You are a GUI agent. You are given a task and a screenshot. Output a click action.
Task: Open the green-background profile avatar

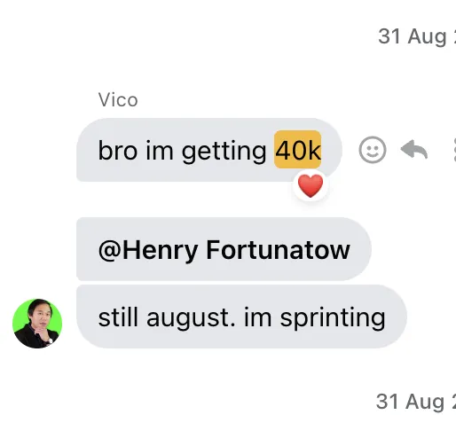[x=37, y=324]
